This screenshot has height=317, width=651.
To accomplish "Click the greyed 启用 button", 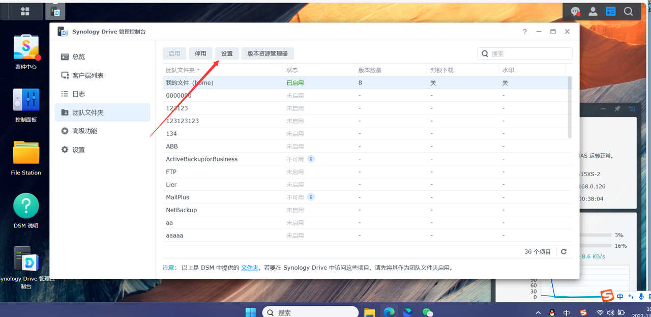I will point(174,53).
